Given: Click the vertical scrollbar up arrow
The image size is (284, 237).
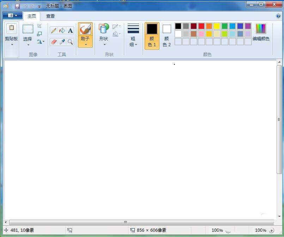Looking at the screenshot, I should (279, 62).
